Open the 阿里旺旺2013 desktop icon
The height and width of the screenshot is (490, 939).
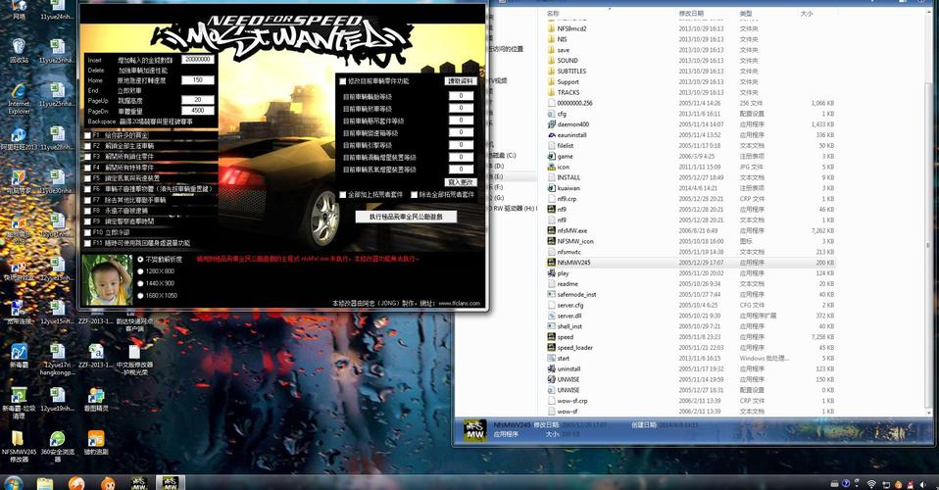[x=19, y=138]
